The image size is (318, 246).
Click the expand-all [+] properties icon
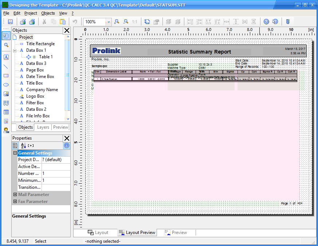click(31, 145)
